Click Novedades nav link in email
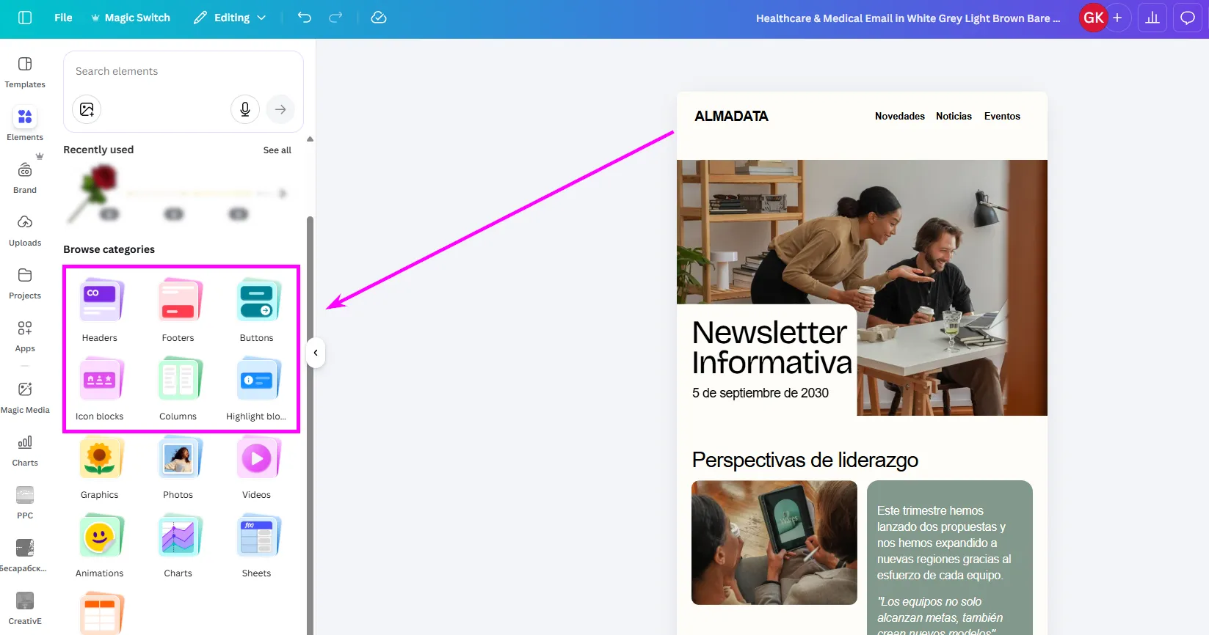Viewport: 1209px width, 635px height. pos(900,116)
